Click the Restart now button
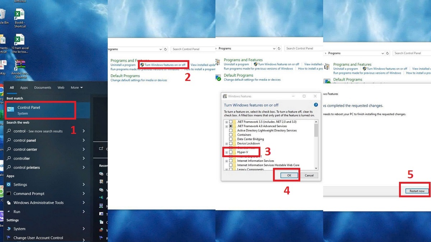The image size is (431, 242). coord(417,191)
